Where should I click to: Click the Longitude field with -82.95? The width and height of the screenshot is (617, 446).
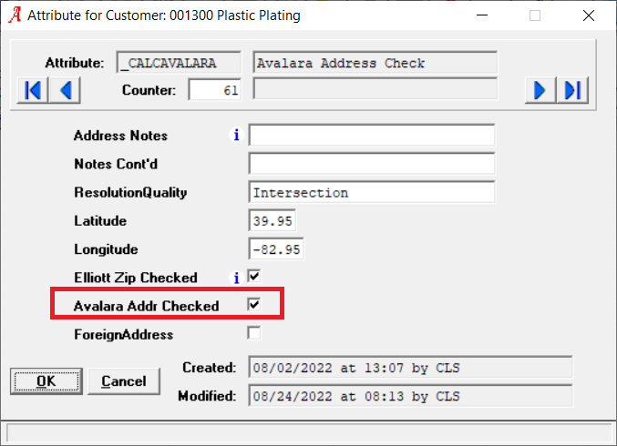point(275,249)
